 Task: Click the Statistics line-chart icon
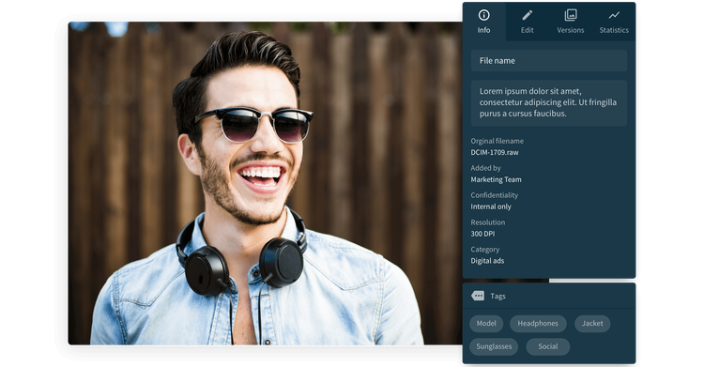click(614, 15)
